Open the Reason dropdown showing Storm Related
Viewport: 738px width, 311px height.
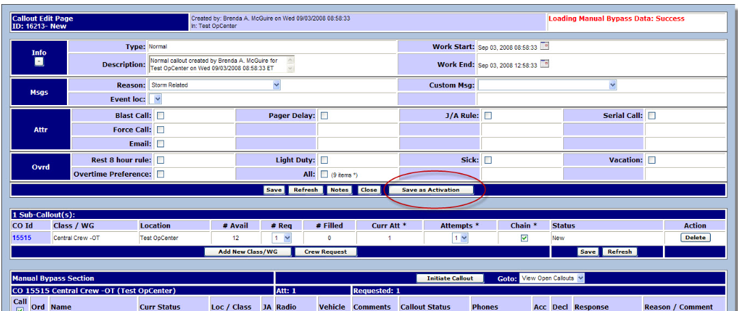(x=215, y=85)
